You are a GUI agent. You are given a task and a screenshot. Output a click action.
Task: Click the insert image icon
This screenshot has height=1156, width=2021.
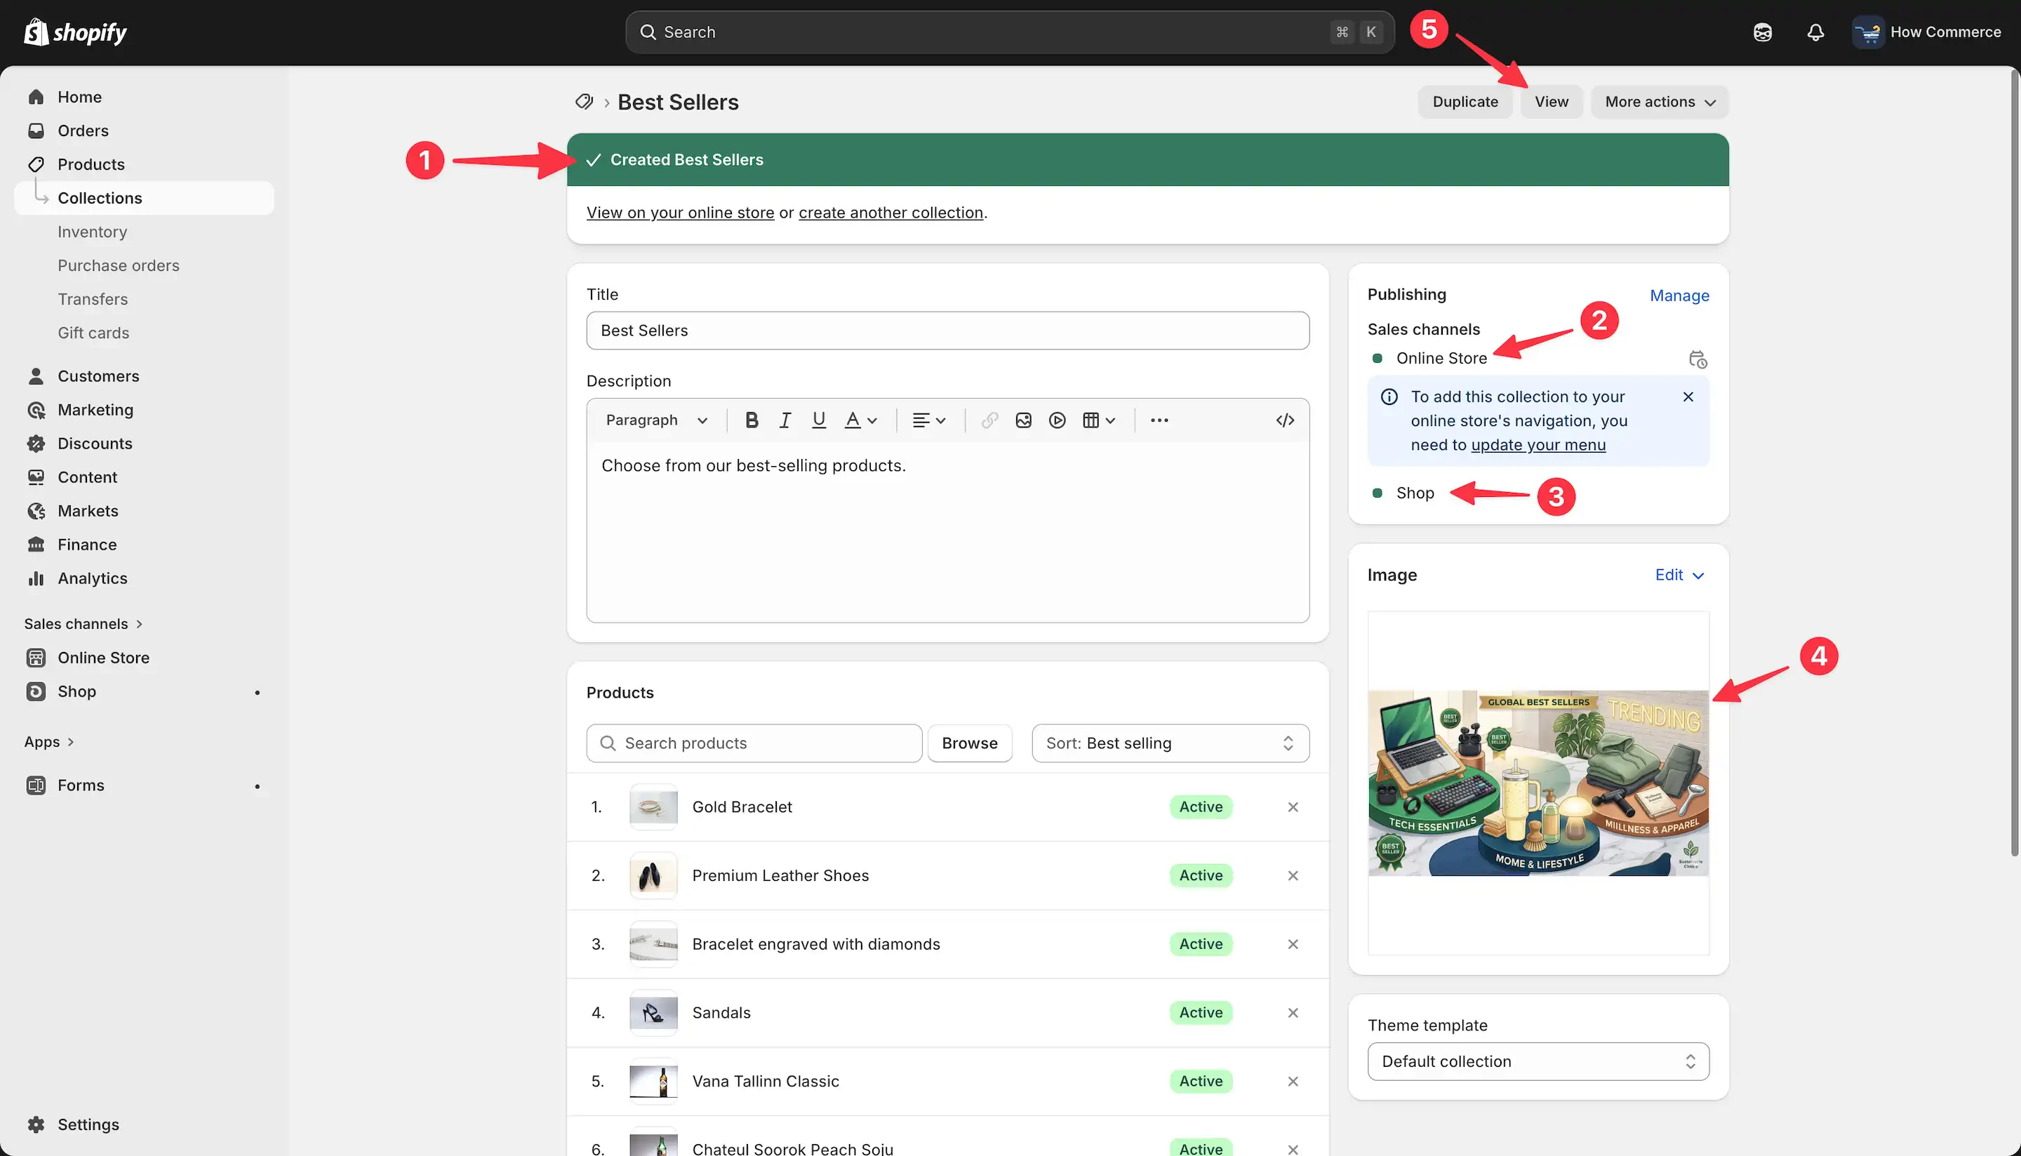point(1023,420)
